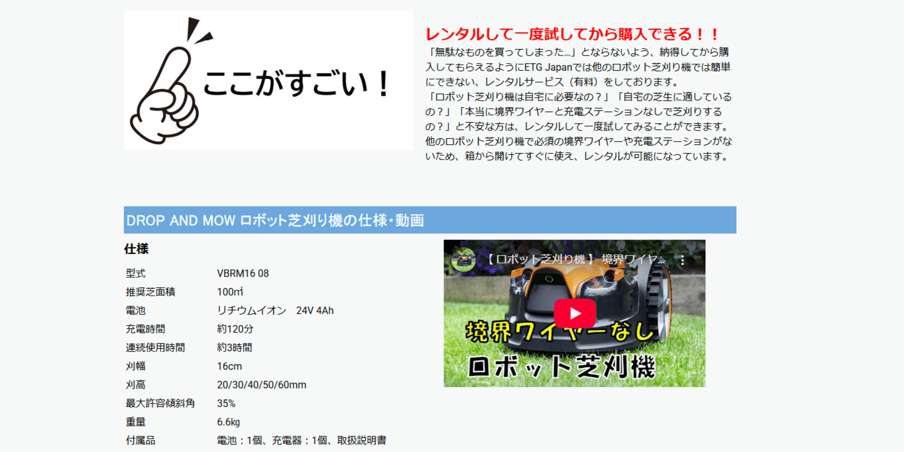Click the 充電時間 label
904x452 pixels.
click(x=145, y=329)
